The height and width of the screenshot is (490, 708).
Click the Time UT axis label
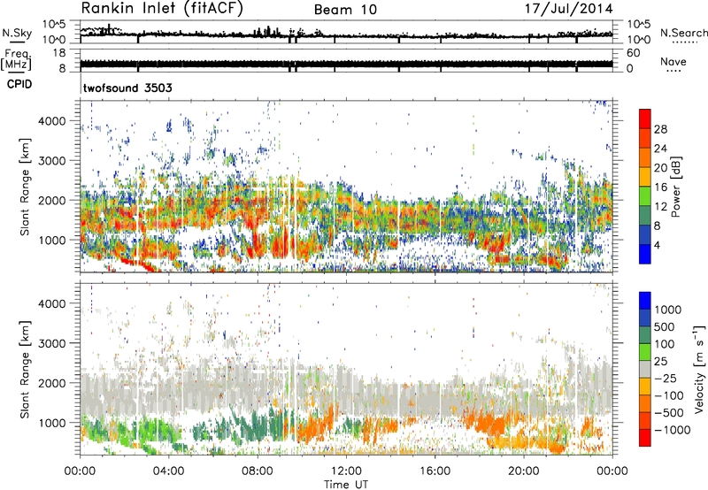tap(346, 485)
